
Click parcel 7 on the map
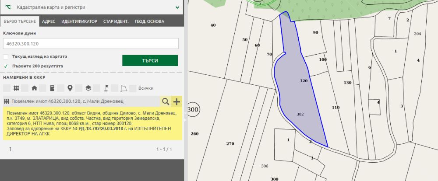389,18
